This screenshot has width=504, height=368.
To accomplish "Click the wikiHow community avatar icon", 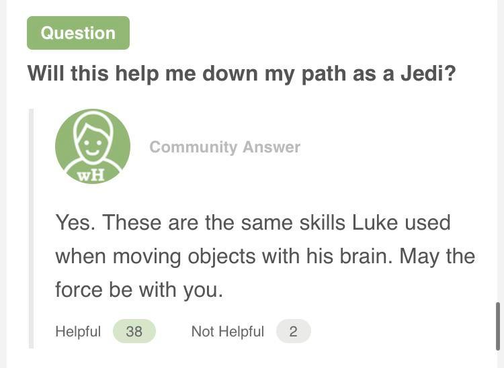I will 93,146.
